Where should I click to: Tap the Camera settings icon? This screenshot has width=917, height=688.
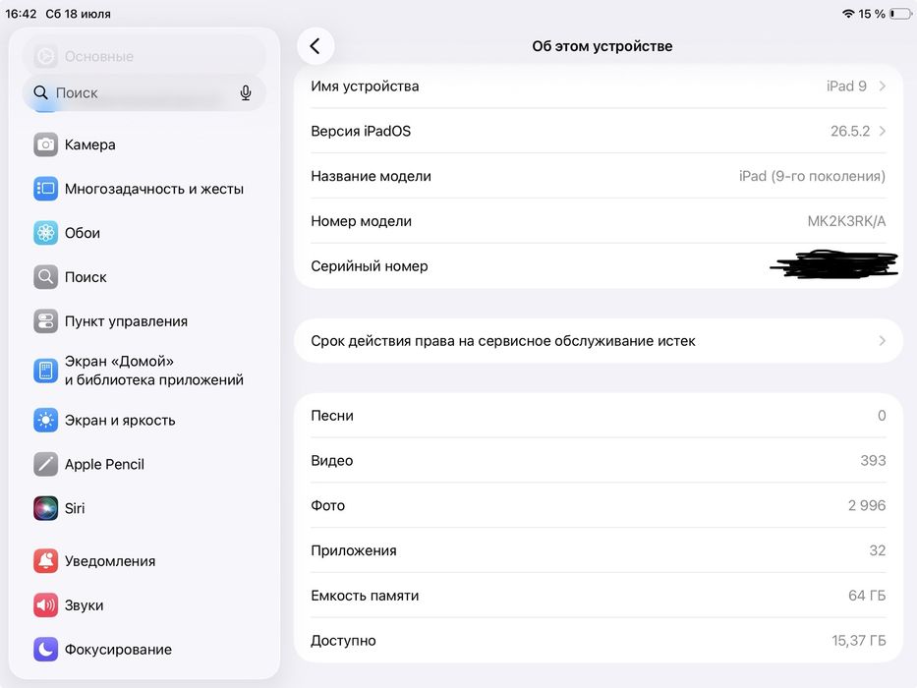pyautogui.click(x=45, y=144)
